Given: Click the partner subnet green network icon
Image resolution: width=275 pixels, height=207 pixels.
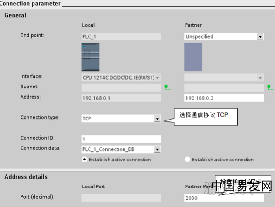Looking at the screenshot, I should [270, 87].
